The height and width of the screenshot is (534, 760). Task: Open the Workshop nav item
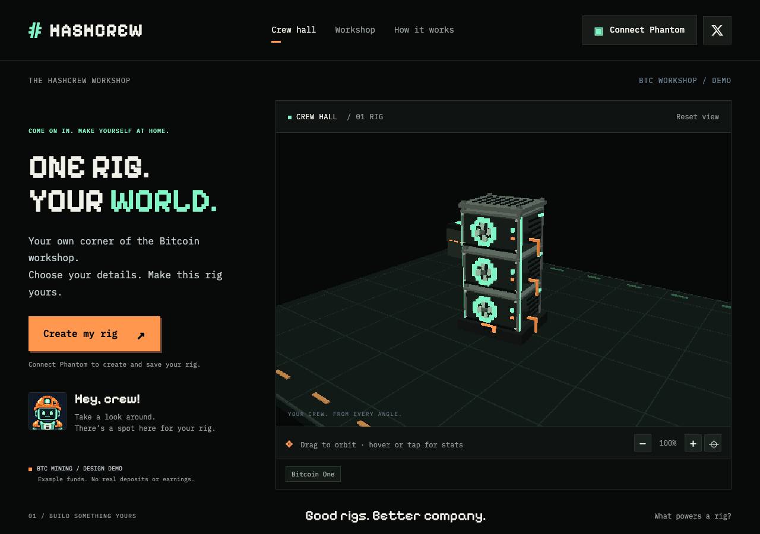355,30
